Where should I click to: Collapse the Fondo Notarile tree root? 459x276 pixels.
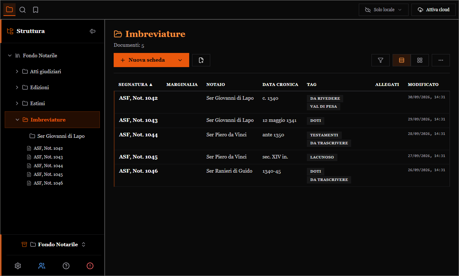pos(10,55)
